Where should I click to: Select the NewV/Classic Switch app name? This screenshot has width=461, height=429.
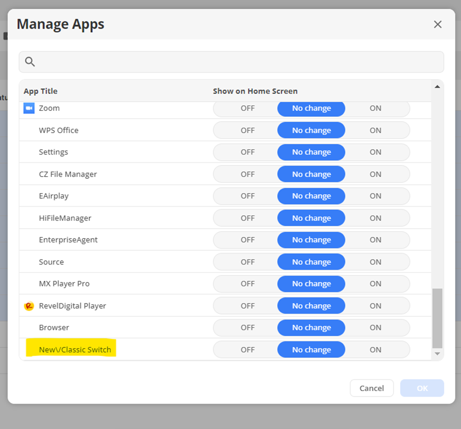(75, 349)
